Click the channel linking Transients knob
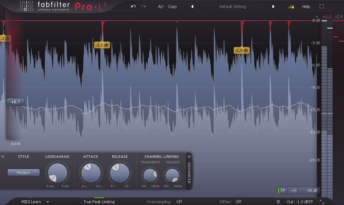The width and height of the screenshot is (344, 205). (150, 175)
